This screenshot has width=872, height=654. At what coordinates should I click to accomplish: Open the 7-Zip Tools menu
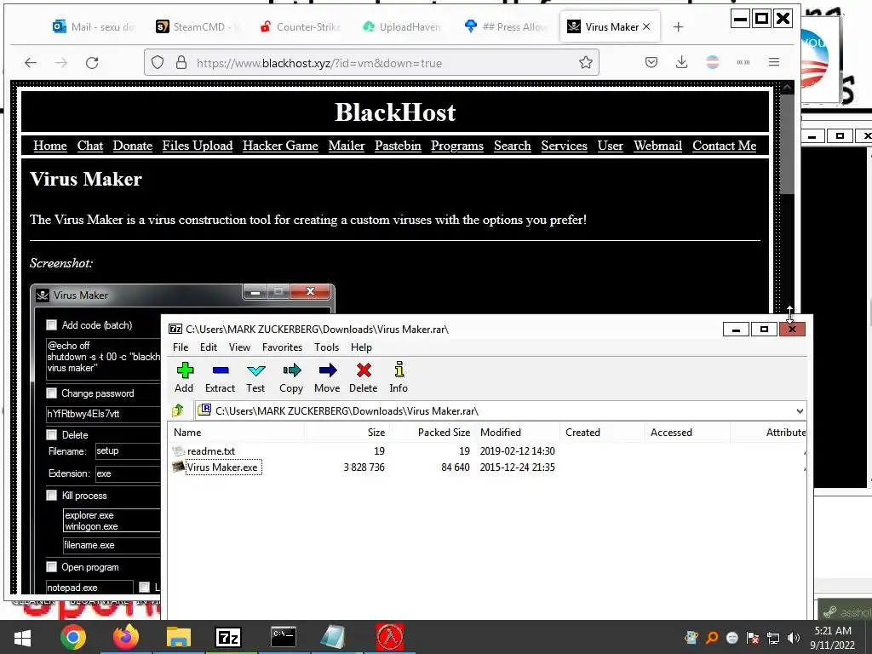[326, 347]
